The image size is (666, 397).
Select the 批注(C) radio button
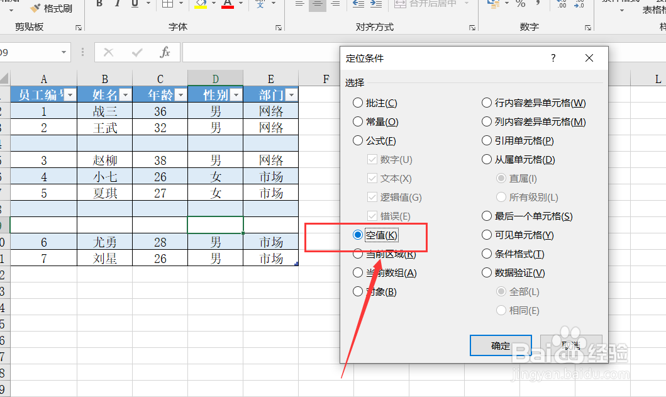(358, 103)
